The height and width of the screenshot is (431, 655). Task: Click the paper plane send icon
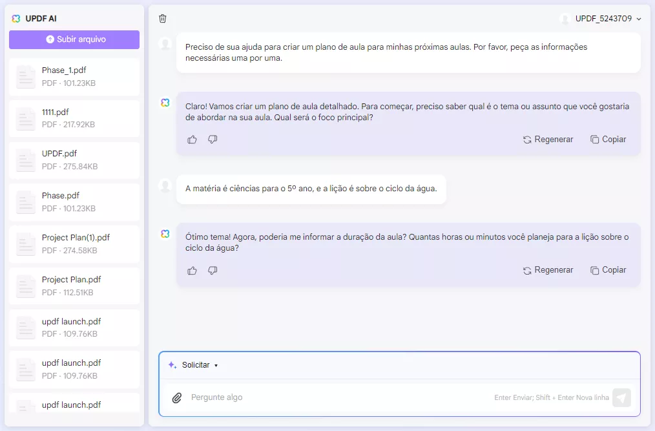[x=621, y=397]
